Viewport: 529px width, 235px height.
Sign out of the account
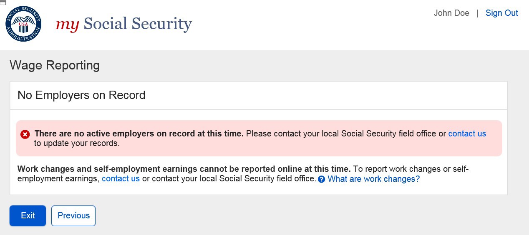click(501, 13)
